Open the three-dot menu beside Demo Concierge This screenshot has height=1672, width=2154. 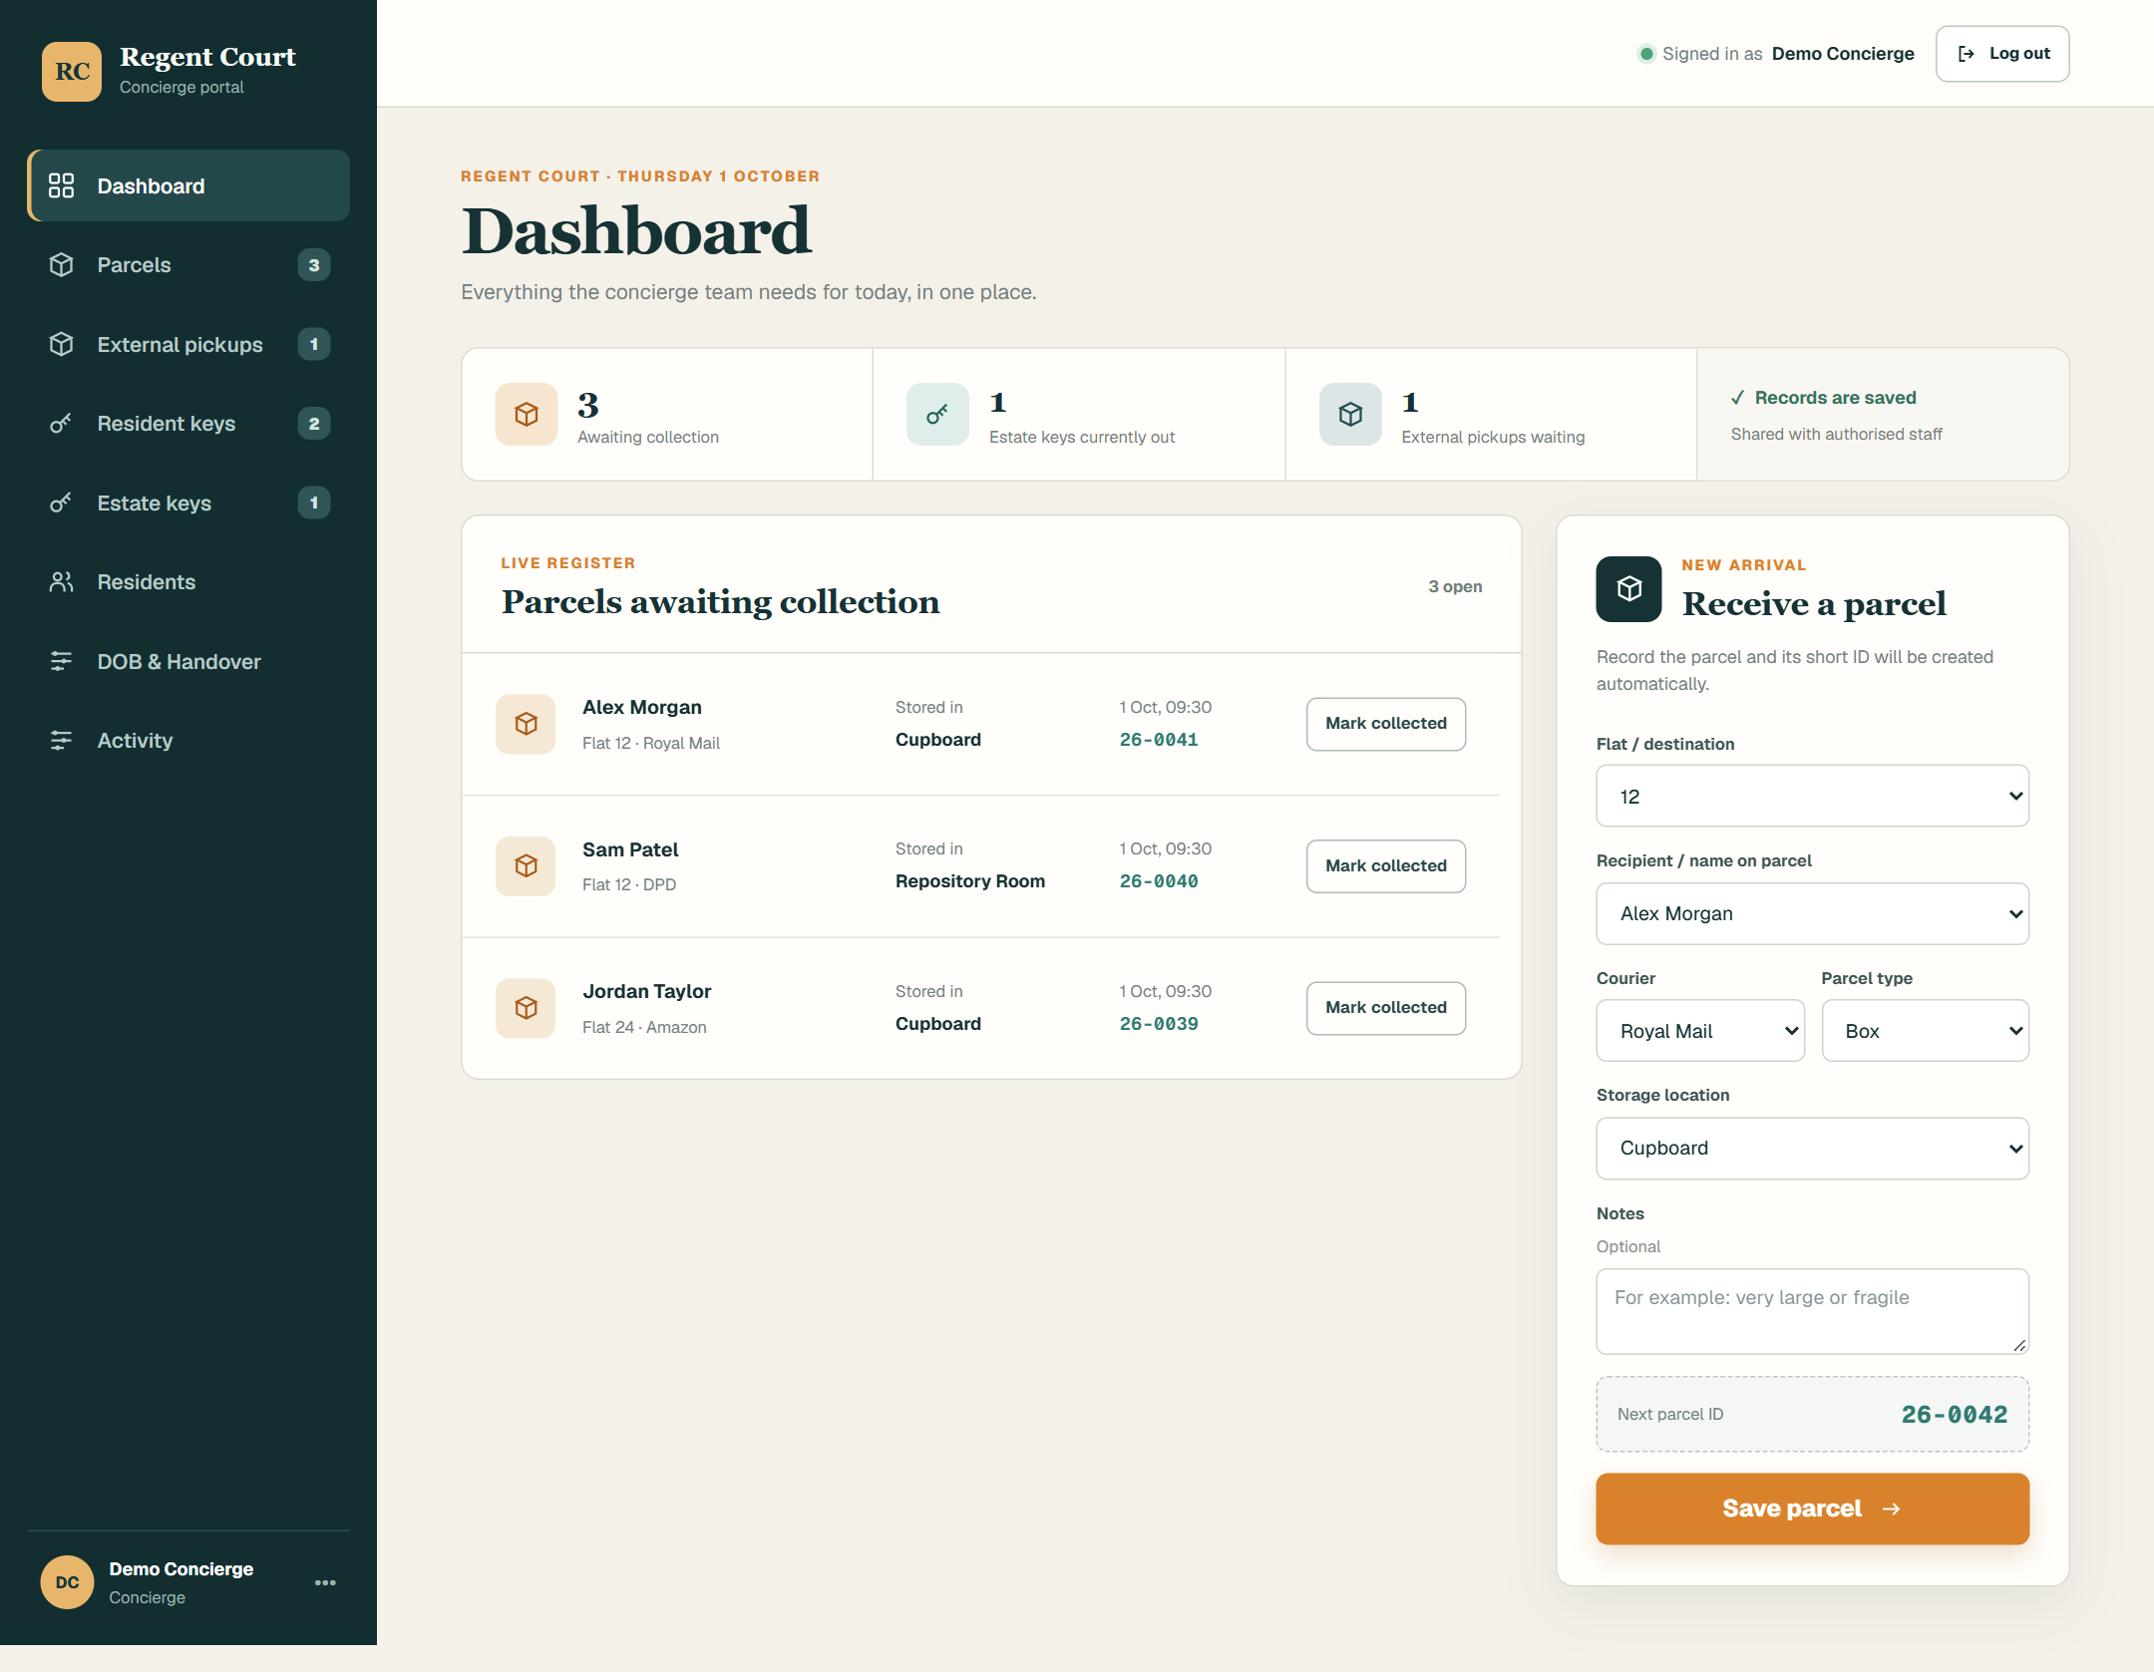click(325, 1582)
